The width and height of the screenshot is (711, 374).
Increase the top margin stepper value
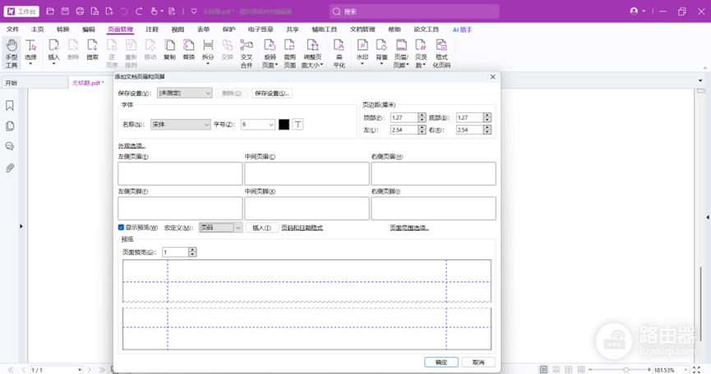tap(422, 116)
